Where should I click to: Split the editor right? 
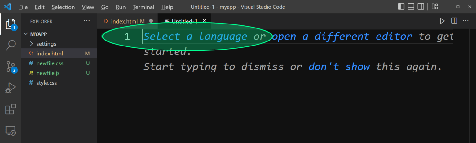pyautogui.click(x=454, y=21)
